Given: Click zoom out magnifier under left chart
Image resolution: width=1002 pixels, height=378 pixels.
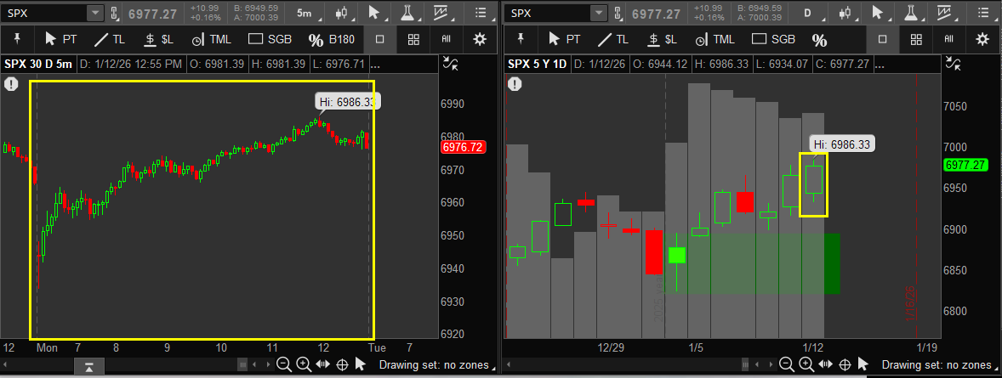Looking at the screenshot, I should click(284, 364).
